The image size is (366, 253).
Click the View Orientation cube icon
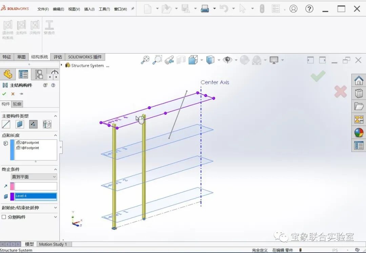pos(193,60)
